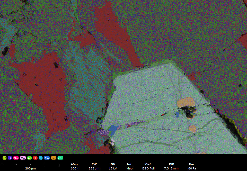The image size is (247, 171).
Task: Click the C carbon element badge
Action: coord(4,158)
